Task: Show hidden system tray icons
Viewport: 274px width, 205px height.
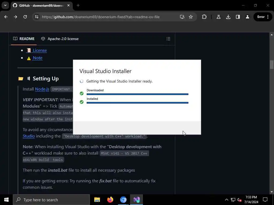Action: 226,200
